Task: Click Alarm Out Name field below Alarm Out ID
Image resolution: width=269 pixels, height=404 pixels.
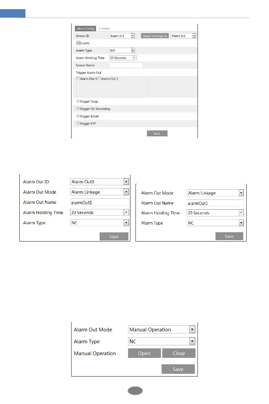Action: click(x=99, y=202)
